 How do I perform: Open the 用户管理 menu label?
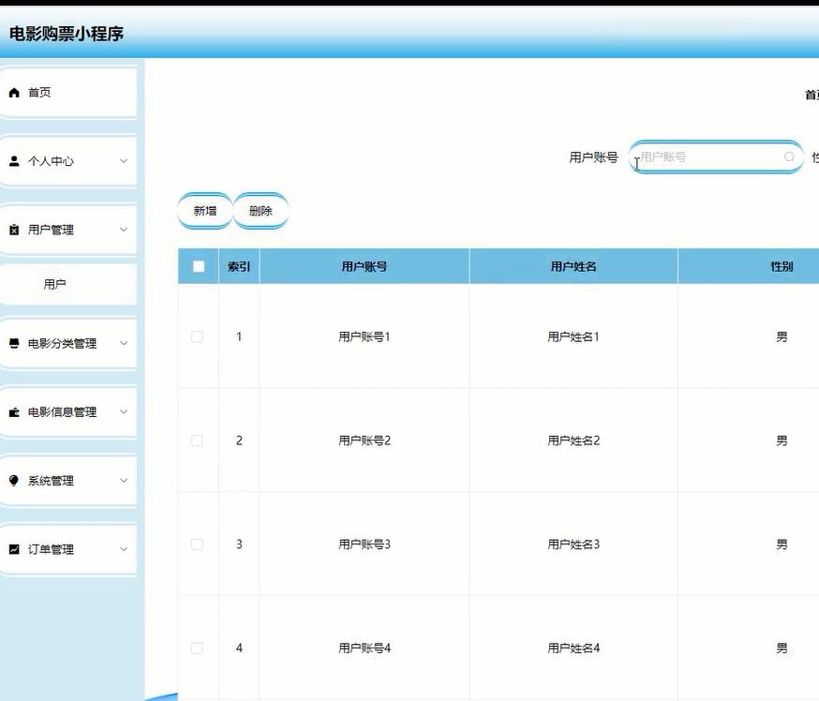(51, 230)
